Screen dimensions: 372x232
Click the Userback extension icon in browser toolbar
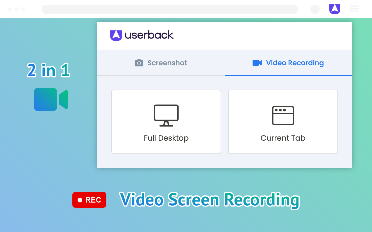[x=335, y=9]
